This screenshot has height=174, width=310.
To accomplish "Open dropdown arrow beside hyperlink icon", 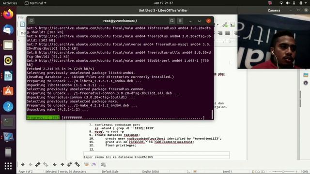I will tap(217, 25).
